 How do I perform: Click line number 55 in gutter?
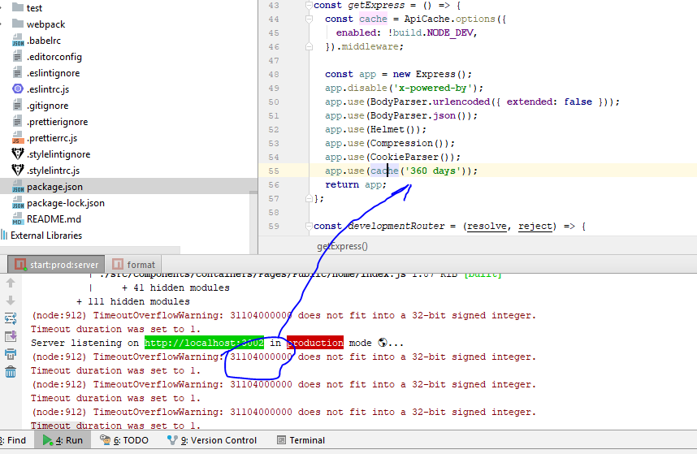[274, 171]
